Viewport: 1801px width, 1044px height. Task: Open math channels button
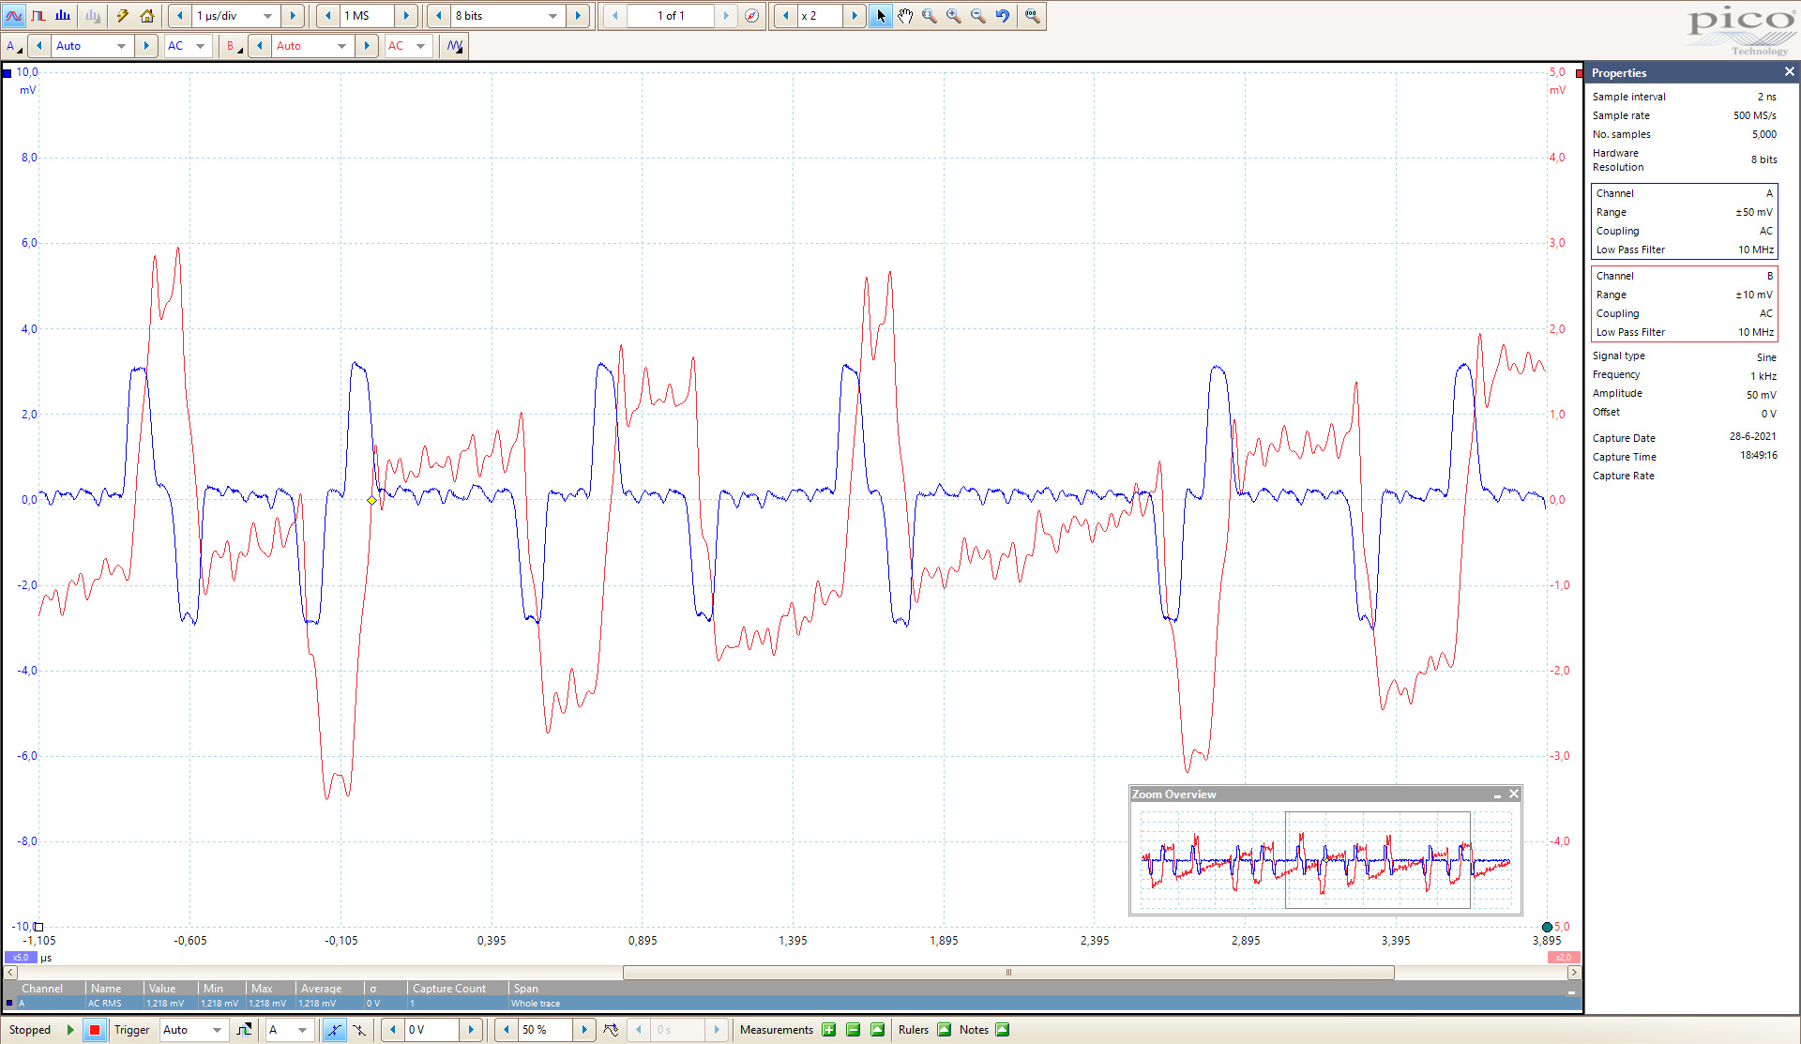click(455, 46)
